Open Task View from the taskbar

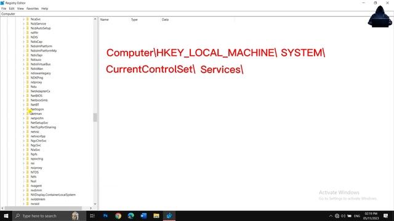point(92,215)
